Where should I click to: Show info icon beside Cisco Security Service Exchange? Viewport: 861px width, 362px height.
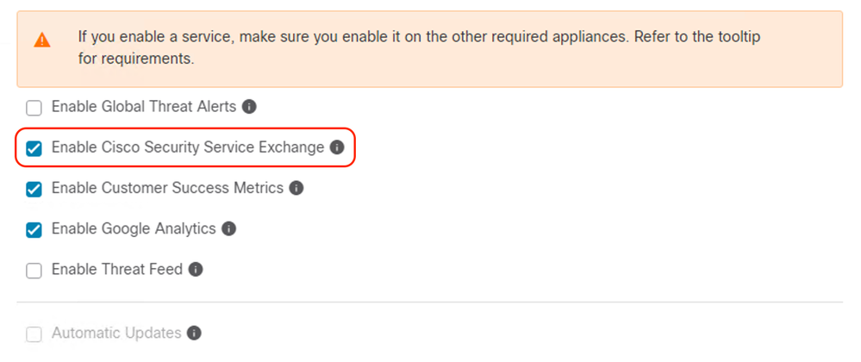click(x=337, y=147)
